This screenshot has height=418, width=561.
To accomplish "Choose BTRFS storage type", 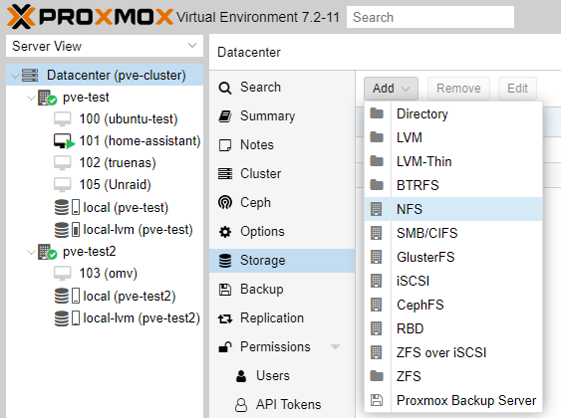I will pyautogui.click(x=453, y=185).
